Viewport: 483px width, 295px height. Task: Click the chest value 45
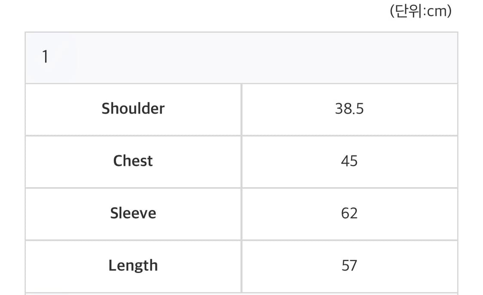[349, 161]
